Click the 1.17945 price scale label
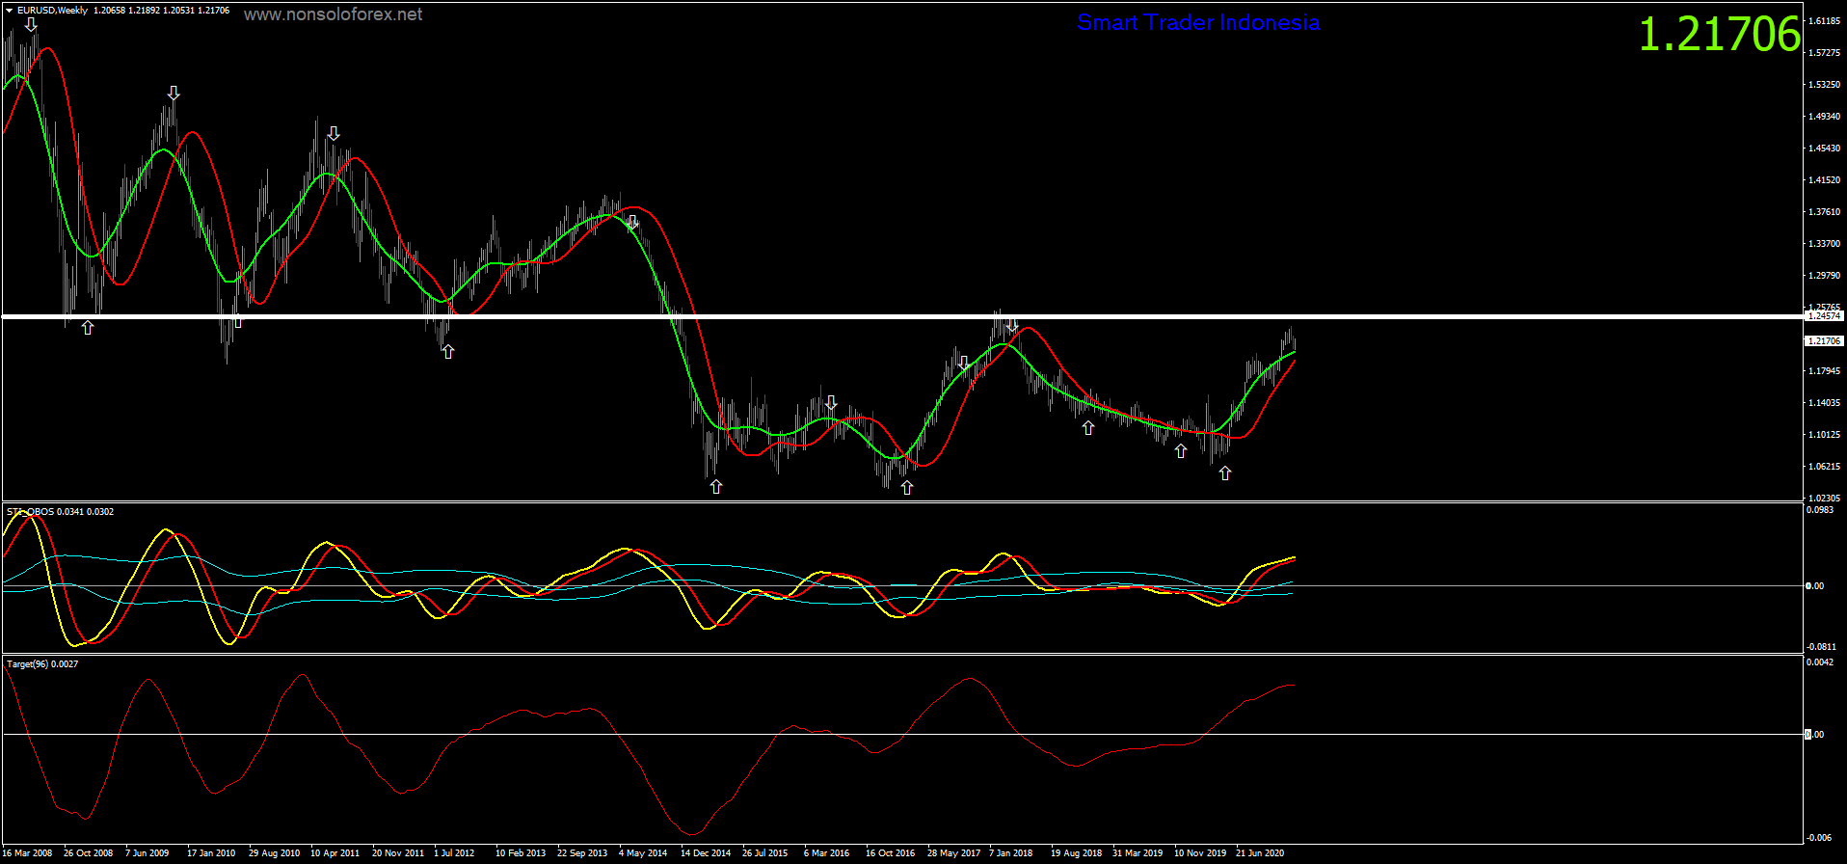Viewport: 1847px width, 864px height. [1825, 371]
